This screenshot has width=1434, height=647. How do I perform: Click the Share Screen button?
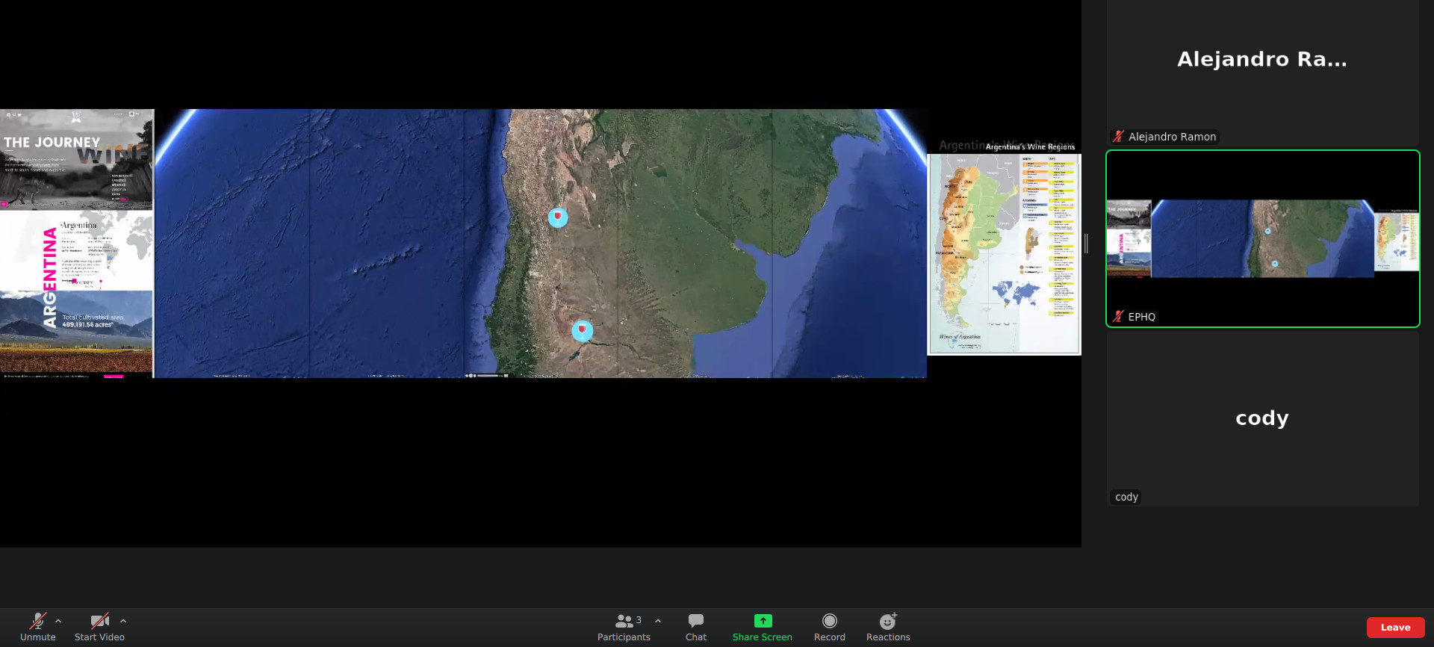point(763,627)
